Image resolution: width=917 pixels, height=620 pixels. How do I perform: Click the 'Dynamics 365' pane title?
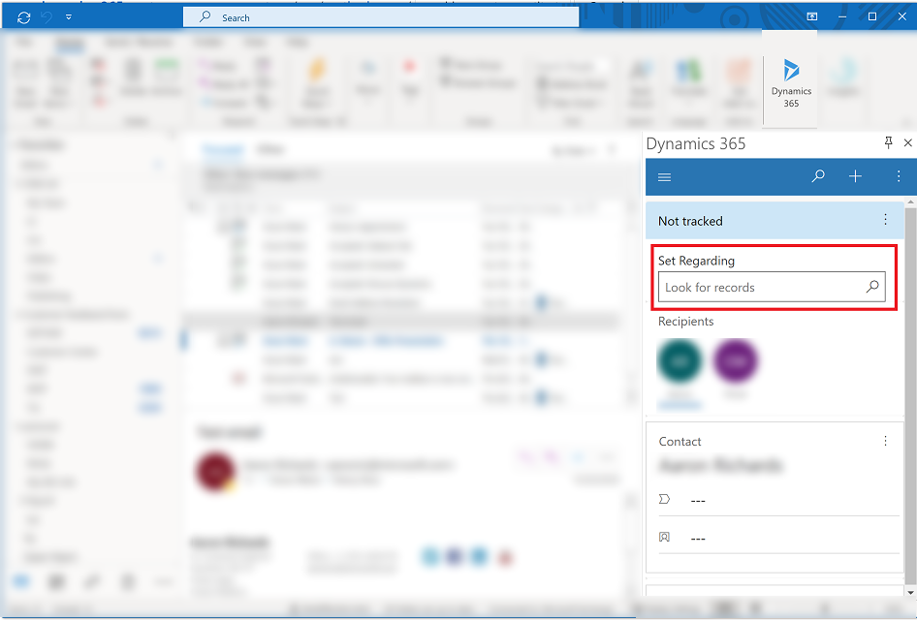pos(695,143)
